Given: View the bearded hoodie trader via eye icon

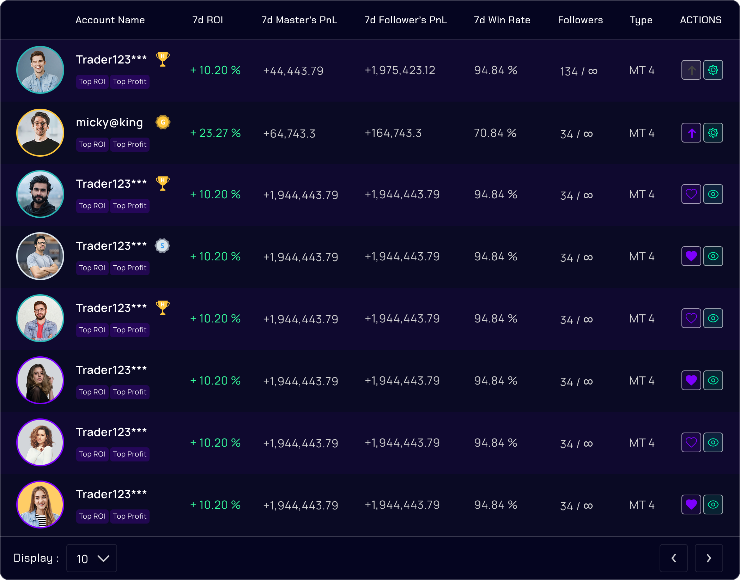Looking at the screenshot, I should tap(713, 194).
